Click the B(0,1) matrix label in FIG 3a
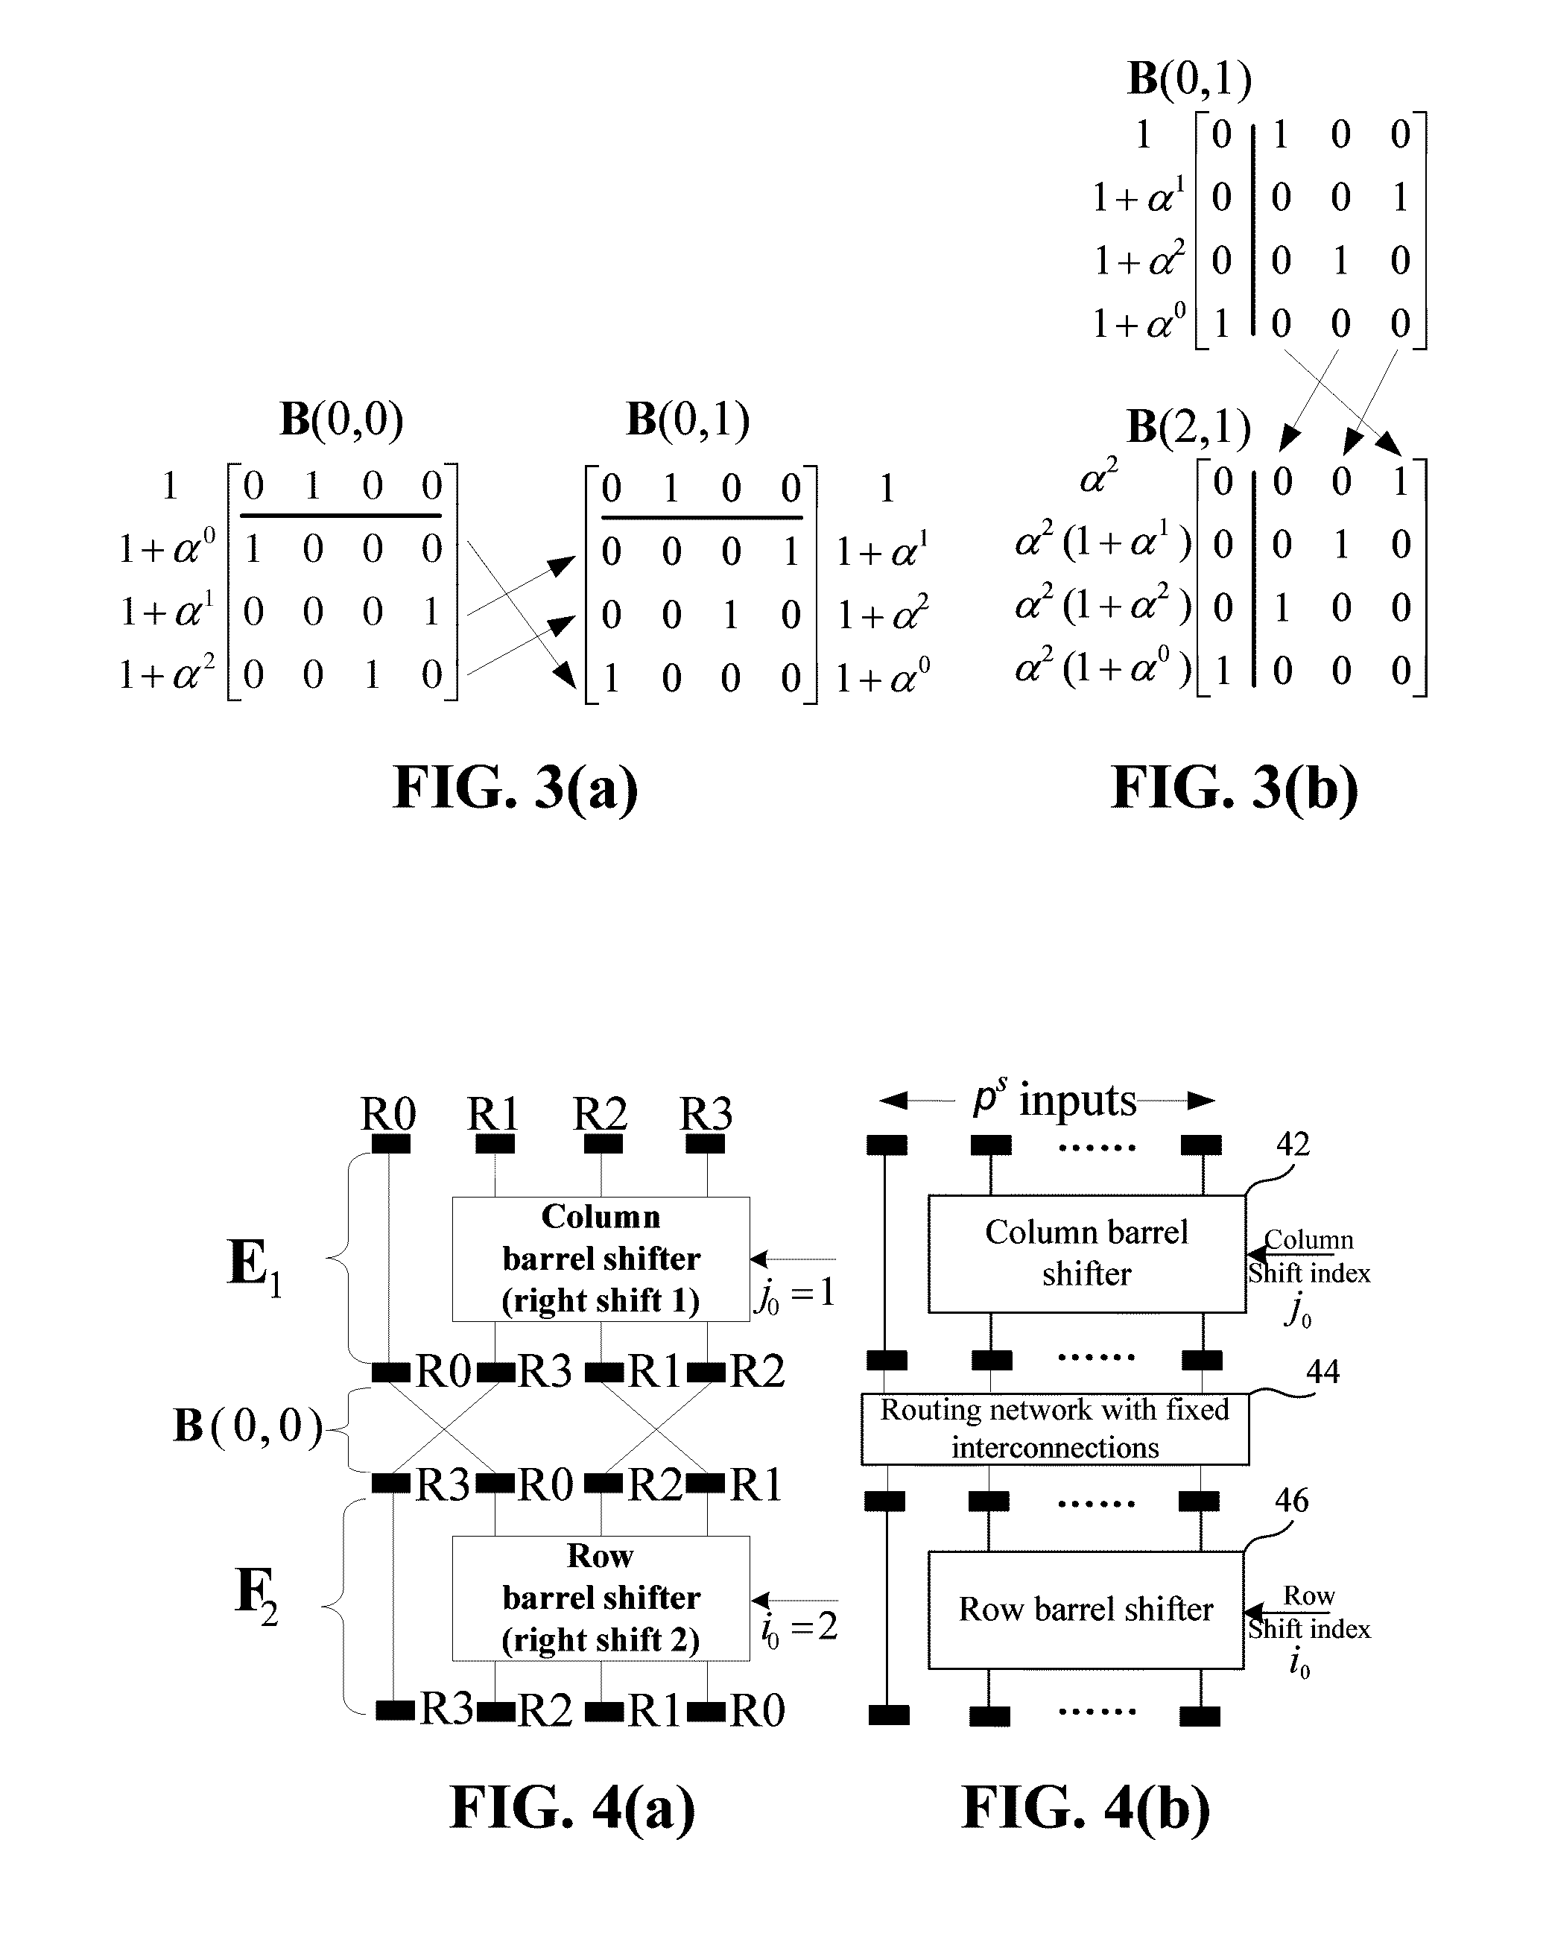1549x1936 pixels. pyautogui.click(x=0, y=1)
